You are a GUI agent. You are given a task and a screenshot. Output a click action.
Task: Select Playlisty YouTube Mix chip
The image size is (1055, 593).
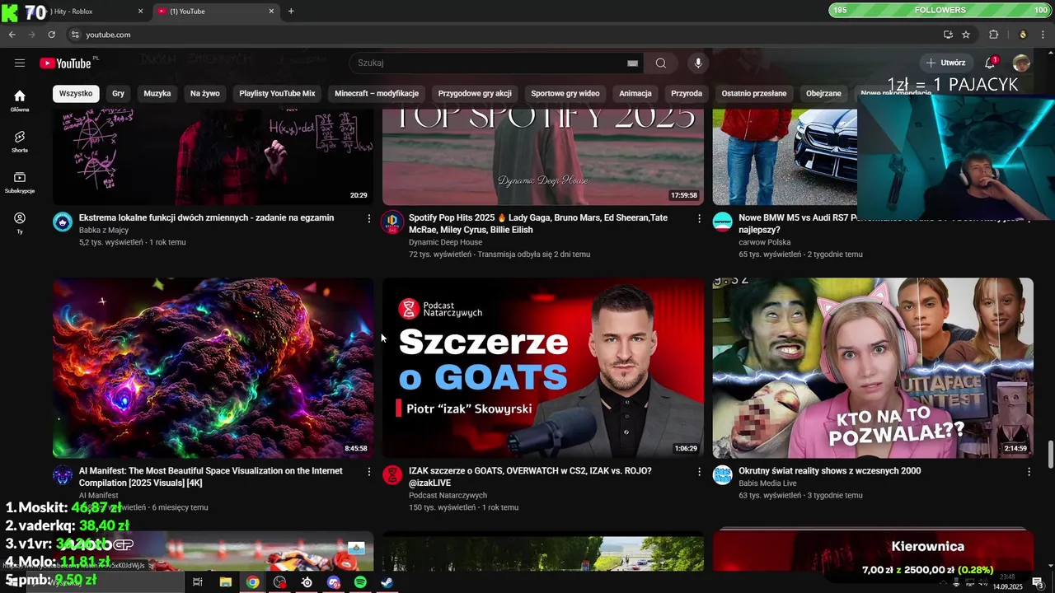click(x=277, y=93)
